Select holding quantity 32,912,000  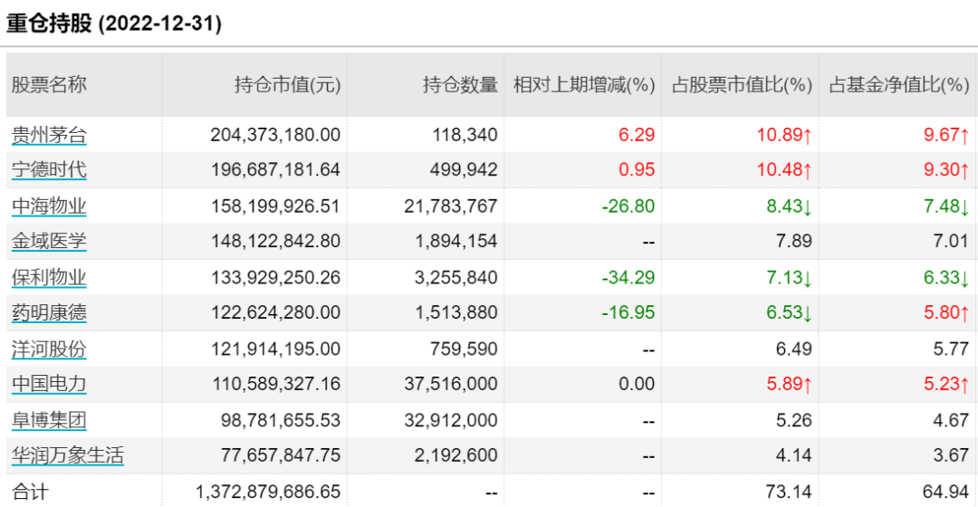click(x=451, y=420)
